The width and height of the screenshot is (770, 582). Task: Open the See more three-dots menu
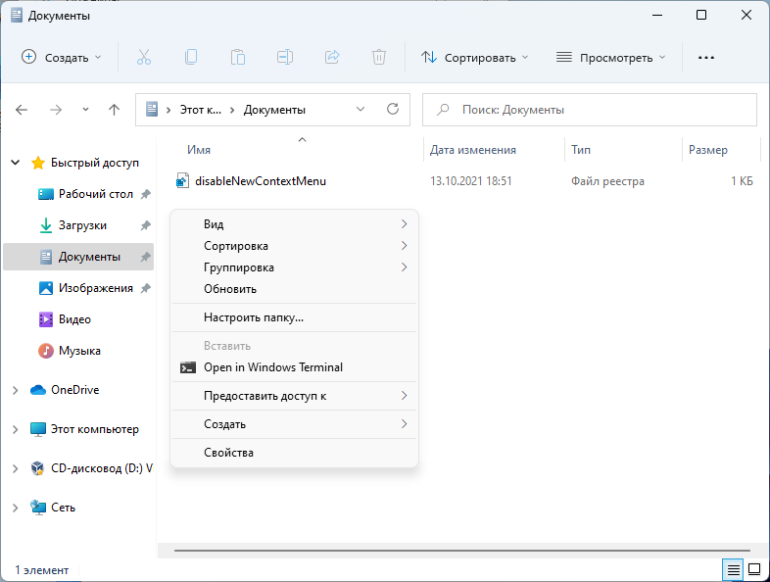tap(706, 58)
